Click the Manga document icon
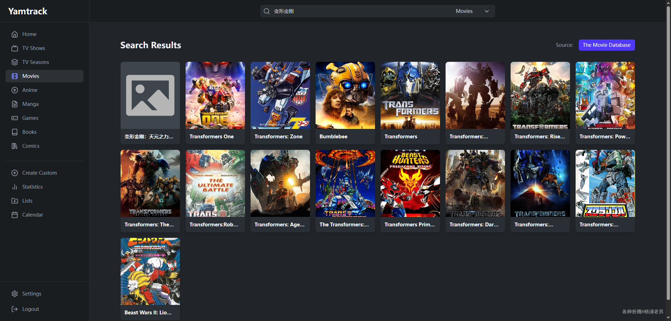This screenshot has height=321, width=671. [x=15, y=104]
